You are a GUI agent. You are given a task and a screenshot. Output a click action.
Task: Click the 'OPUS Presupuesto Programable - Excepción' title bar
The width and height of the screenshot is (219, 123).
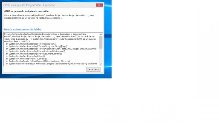click(x=41, y=5)
